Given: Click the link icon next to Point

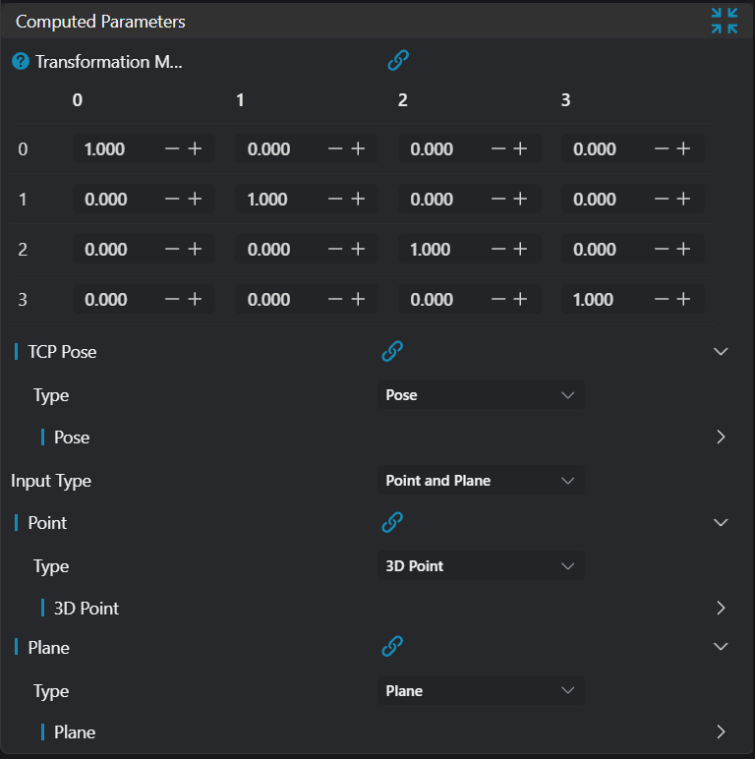Looking at the screenshot, I should [392, 522].
